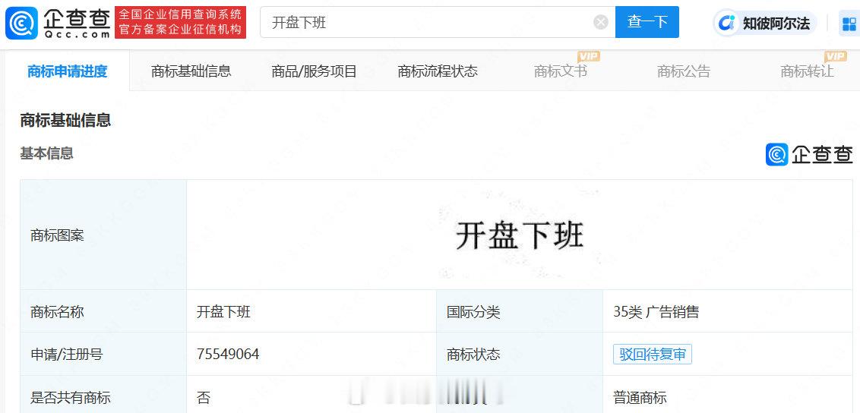Click the 开盘下班 trademark image
The height and width of the screenshot is (413, 860).
click(x=520, y=236)
